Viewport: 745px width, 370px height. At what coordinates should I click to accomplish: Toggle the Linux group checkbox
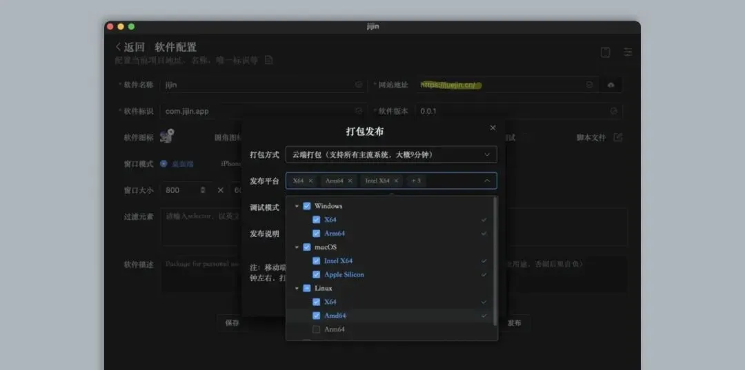click(x=307, y=289)
